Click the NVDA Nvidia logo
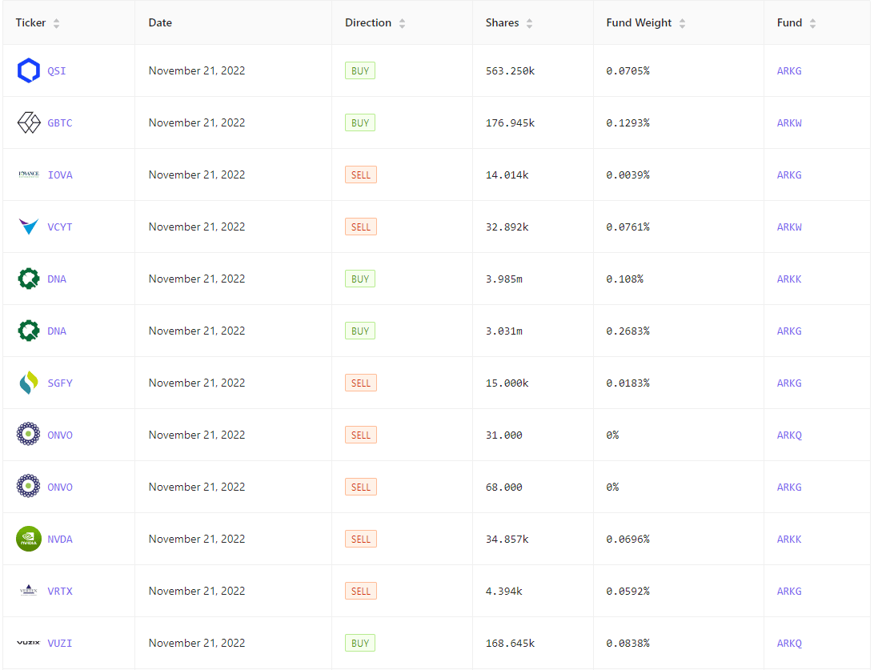 coord(29,539)
